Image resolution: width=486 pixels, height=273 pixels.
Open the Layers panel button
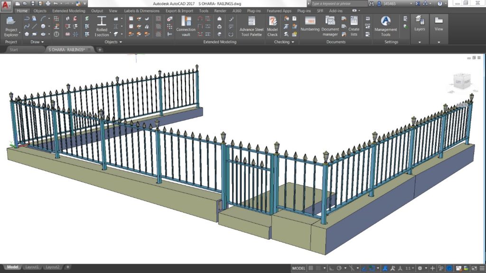[420, 26]
